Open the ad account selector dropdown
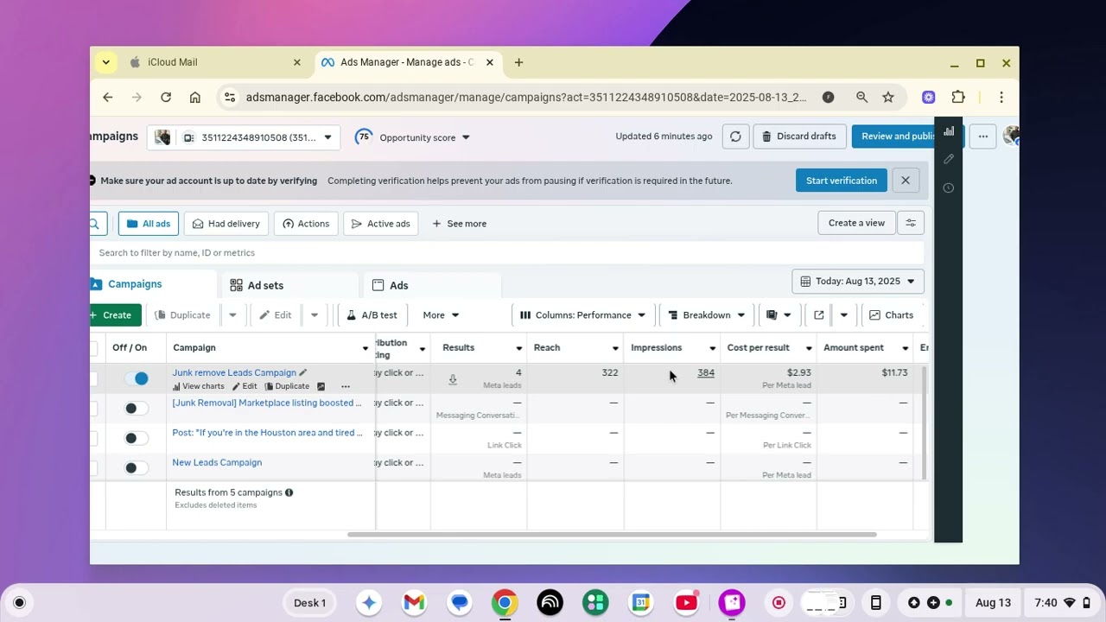This screenshot has height=622, width=1106. pyautogui.click(x=244, y=137)
